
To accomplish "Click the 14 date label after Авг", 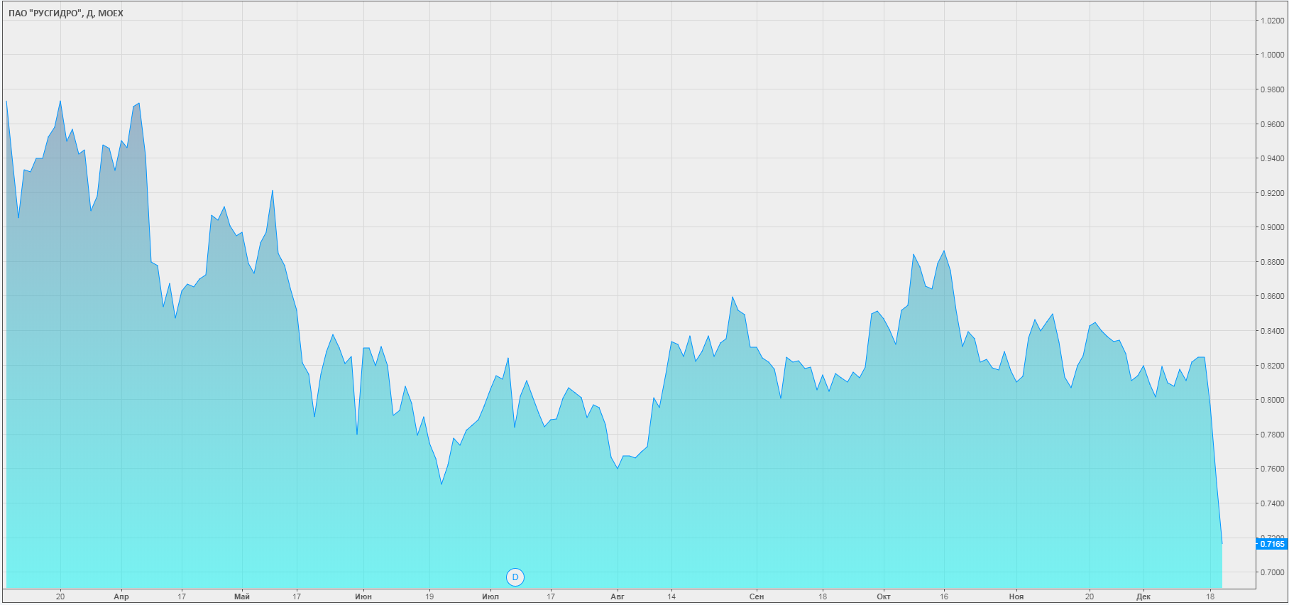I will coord(671,596).
